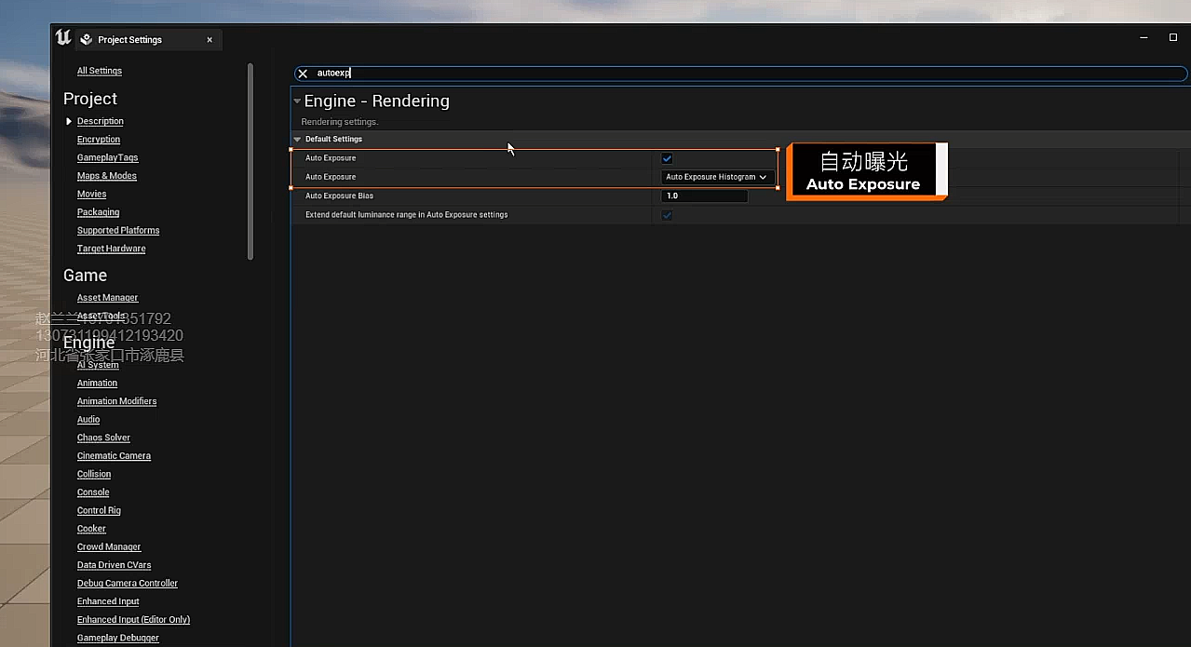Disable the Auto Exposure checkbox
The image size is (1191, 647).
pyautogui.click(x=667, y=158)
